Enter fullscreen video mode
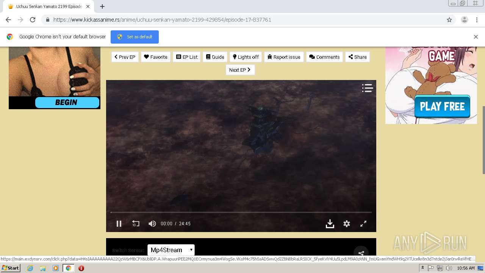 click(363, 224)
